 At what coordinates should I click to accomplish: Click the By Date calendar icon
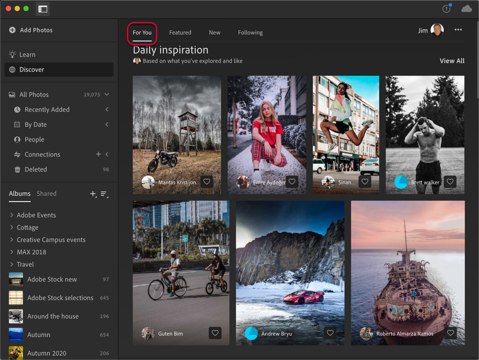pos(17,125)
